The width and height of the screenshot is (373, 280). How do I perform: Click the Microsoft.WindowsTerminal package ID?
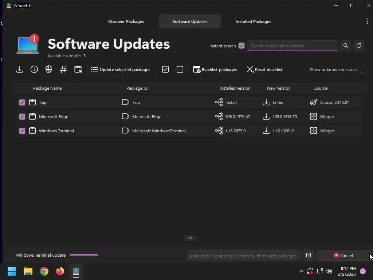(159, 131)
